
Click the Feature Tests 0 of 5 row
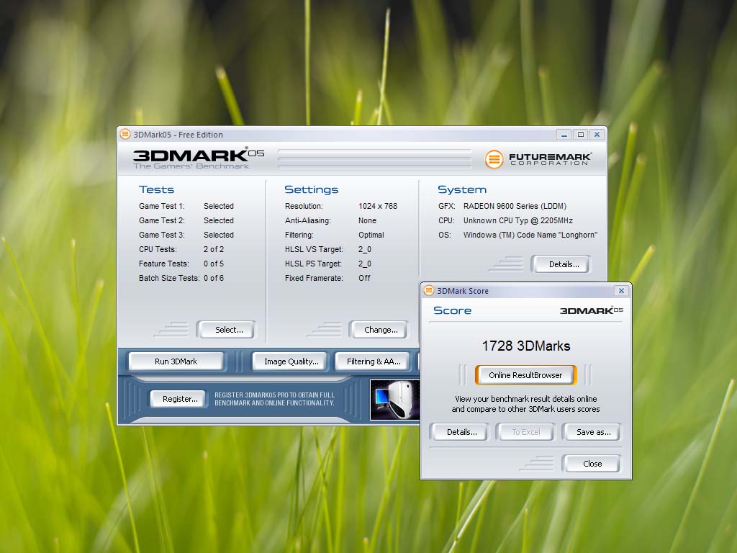point(181,264)
